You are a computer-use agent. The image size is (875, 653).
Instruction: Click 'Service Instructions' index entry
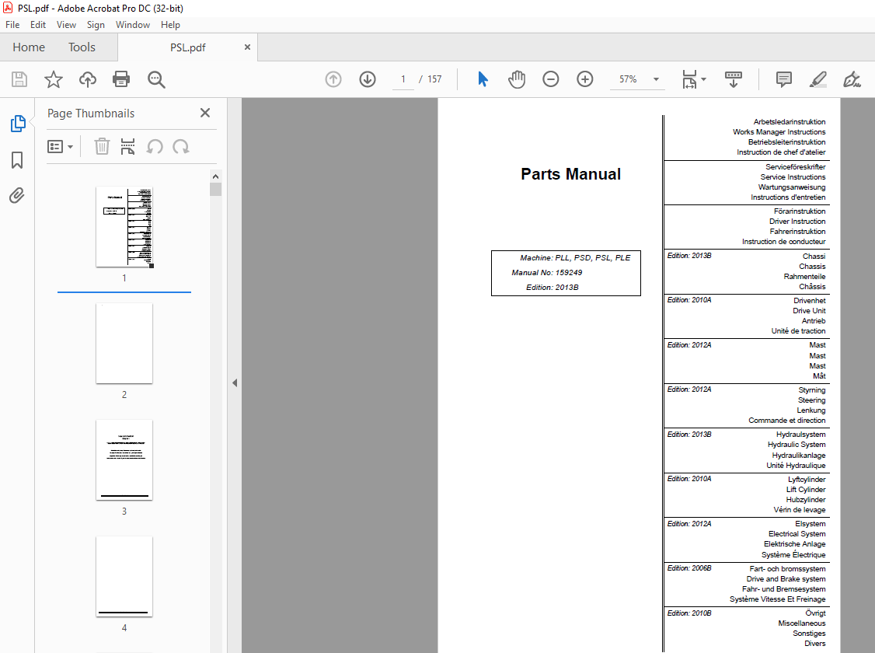pyautogui.click(x=793, y=177)
